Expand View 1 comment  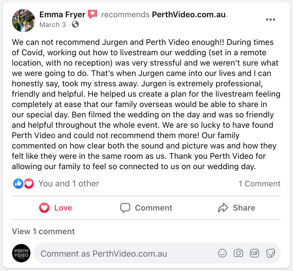coord(43,231)
